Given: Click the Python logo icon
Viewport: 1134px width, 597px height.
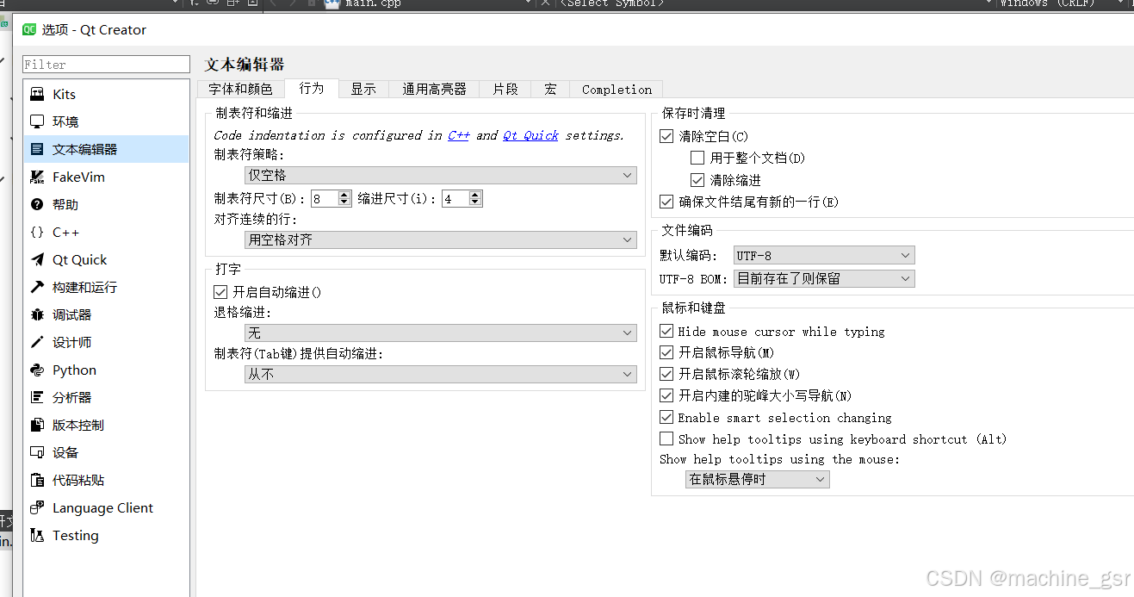Looking at the screenshot, I should (x=37, y=370).
